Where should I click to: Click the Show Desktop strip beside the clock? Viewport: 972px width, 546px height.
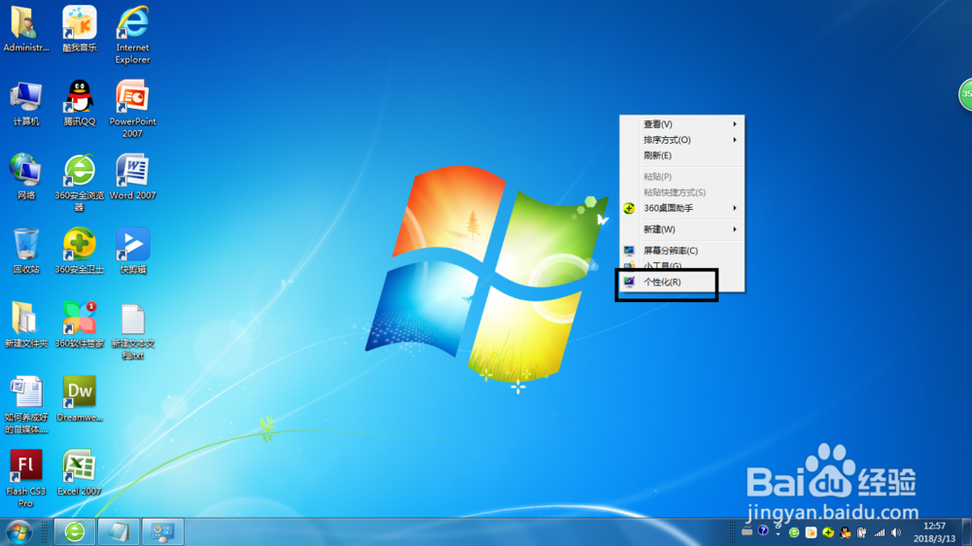[x=966, y=532]
